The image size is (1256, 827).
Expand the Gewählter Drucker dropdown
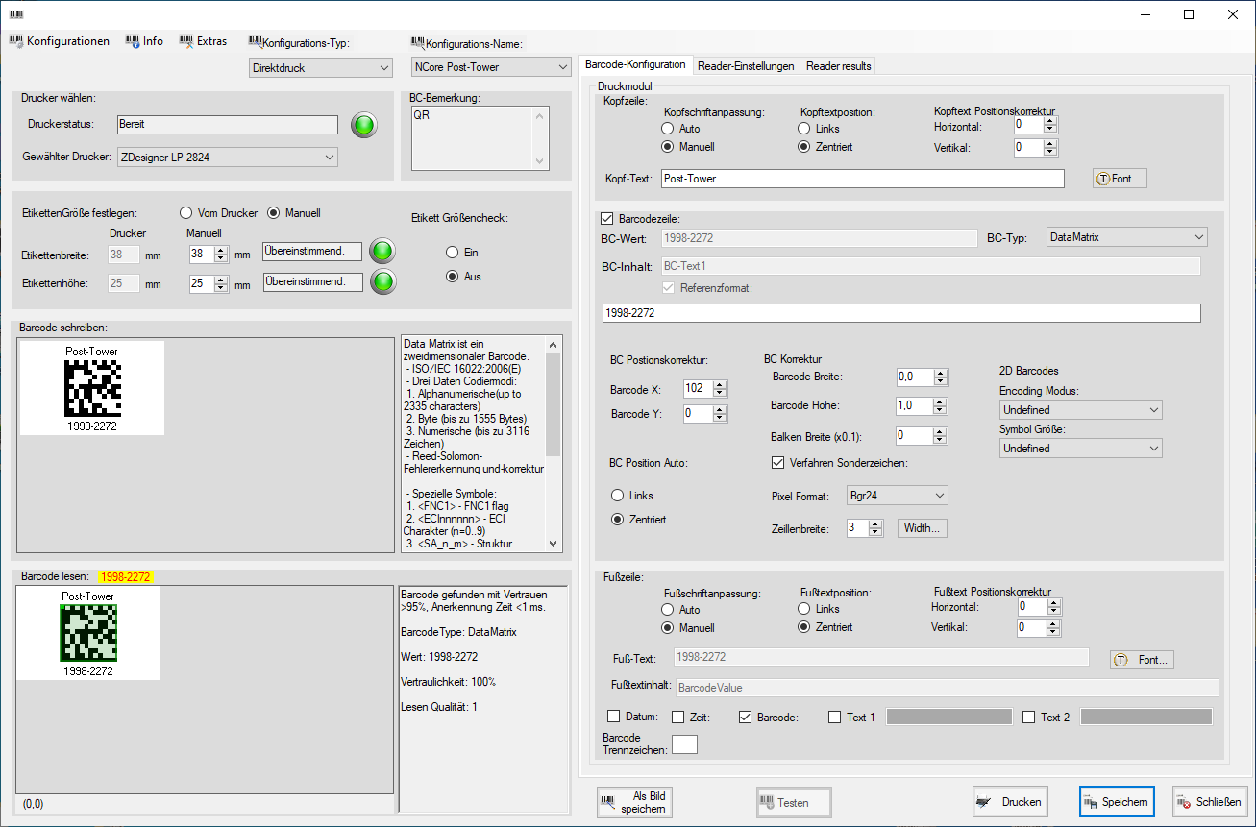227,158
